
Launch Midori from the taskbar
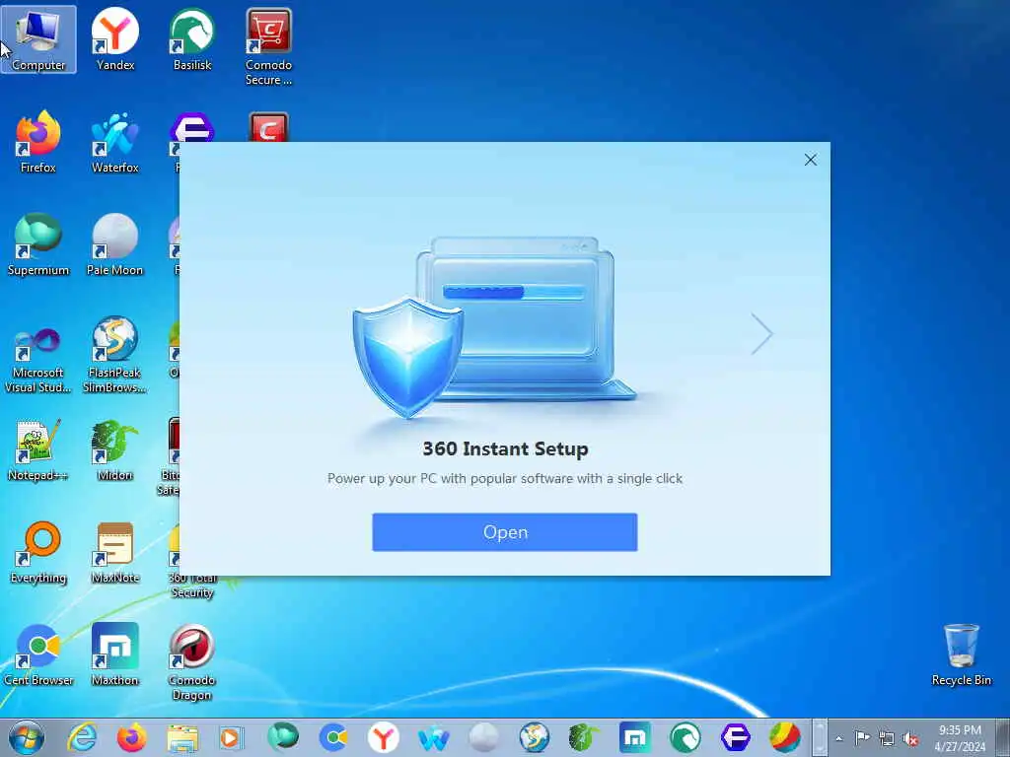584,737
